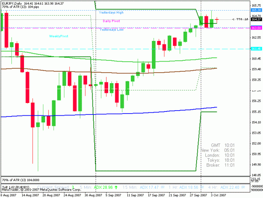Click the London 10:01 clock entry
This screenshot has width=263, height=198.
tap(220, 155)
